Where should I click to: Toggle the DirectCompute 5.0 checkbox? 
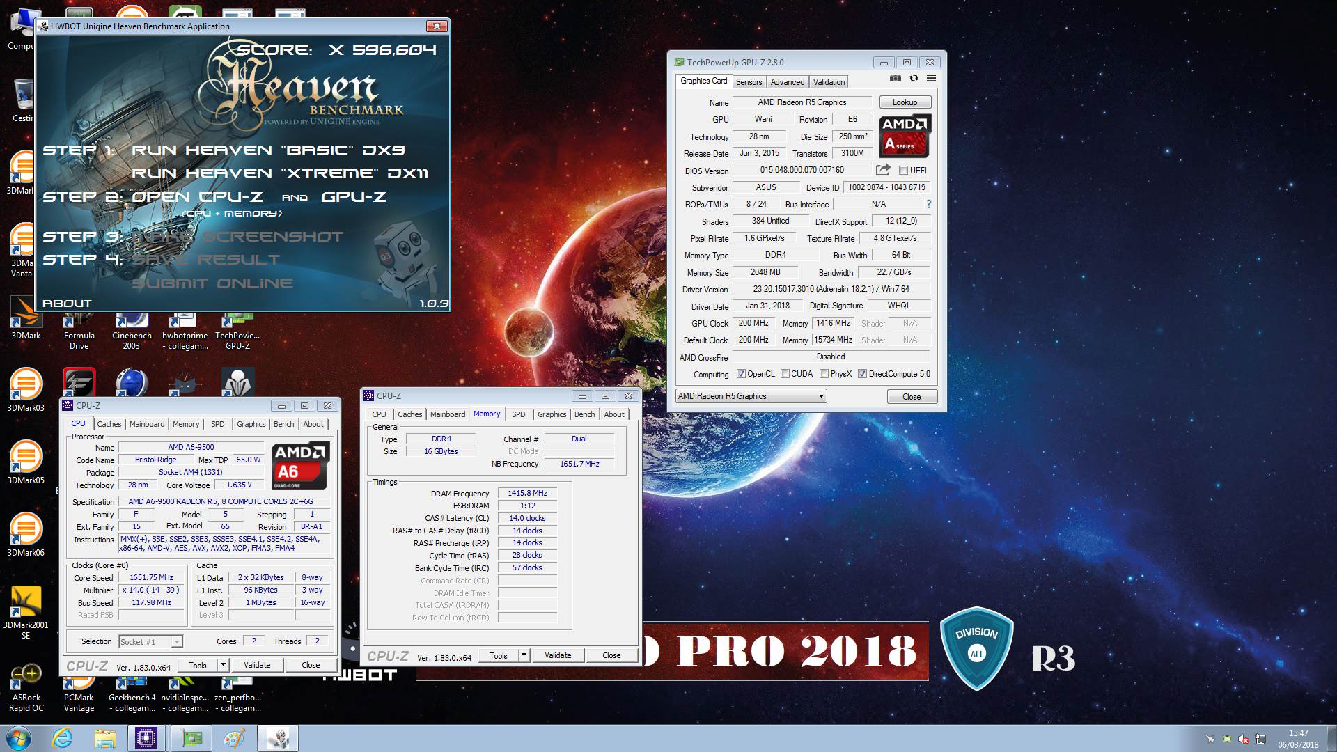(x=862, y=374)
